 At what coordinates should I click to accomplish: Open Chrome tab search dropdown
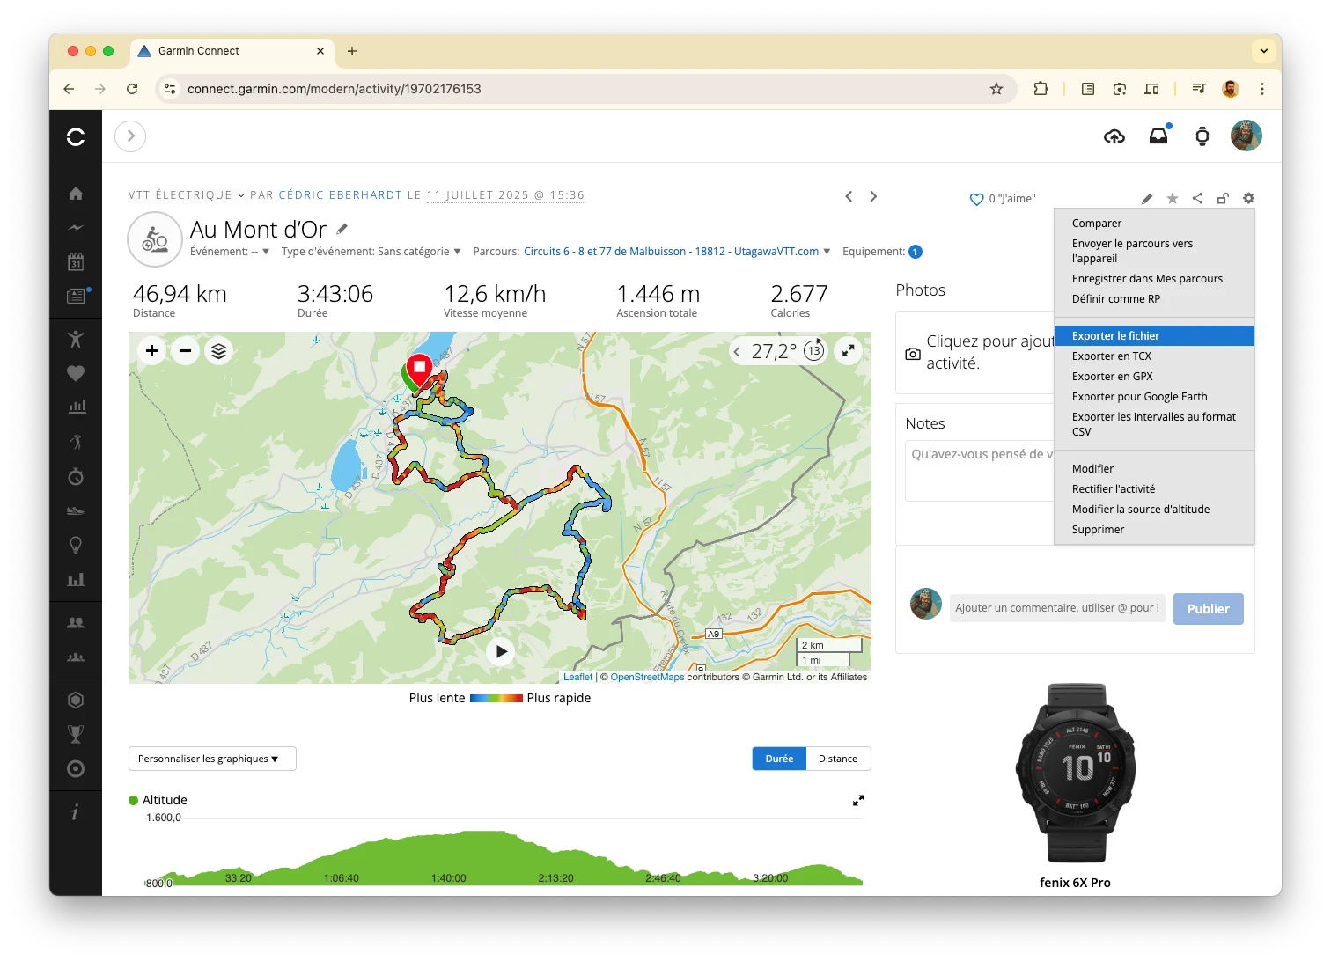(1264, 51)
